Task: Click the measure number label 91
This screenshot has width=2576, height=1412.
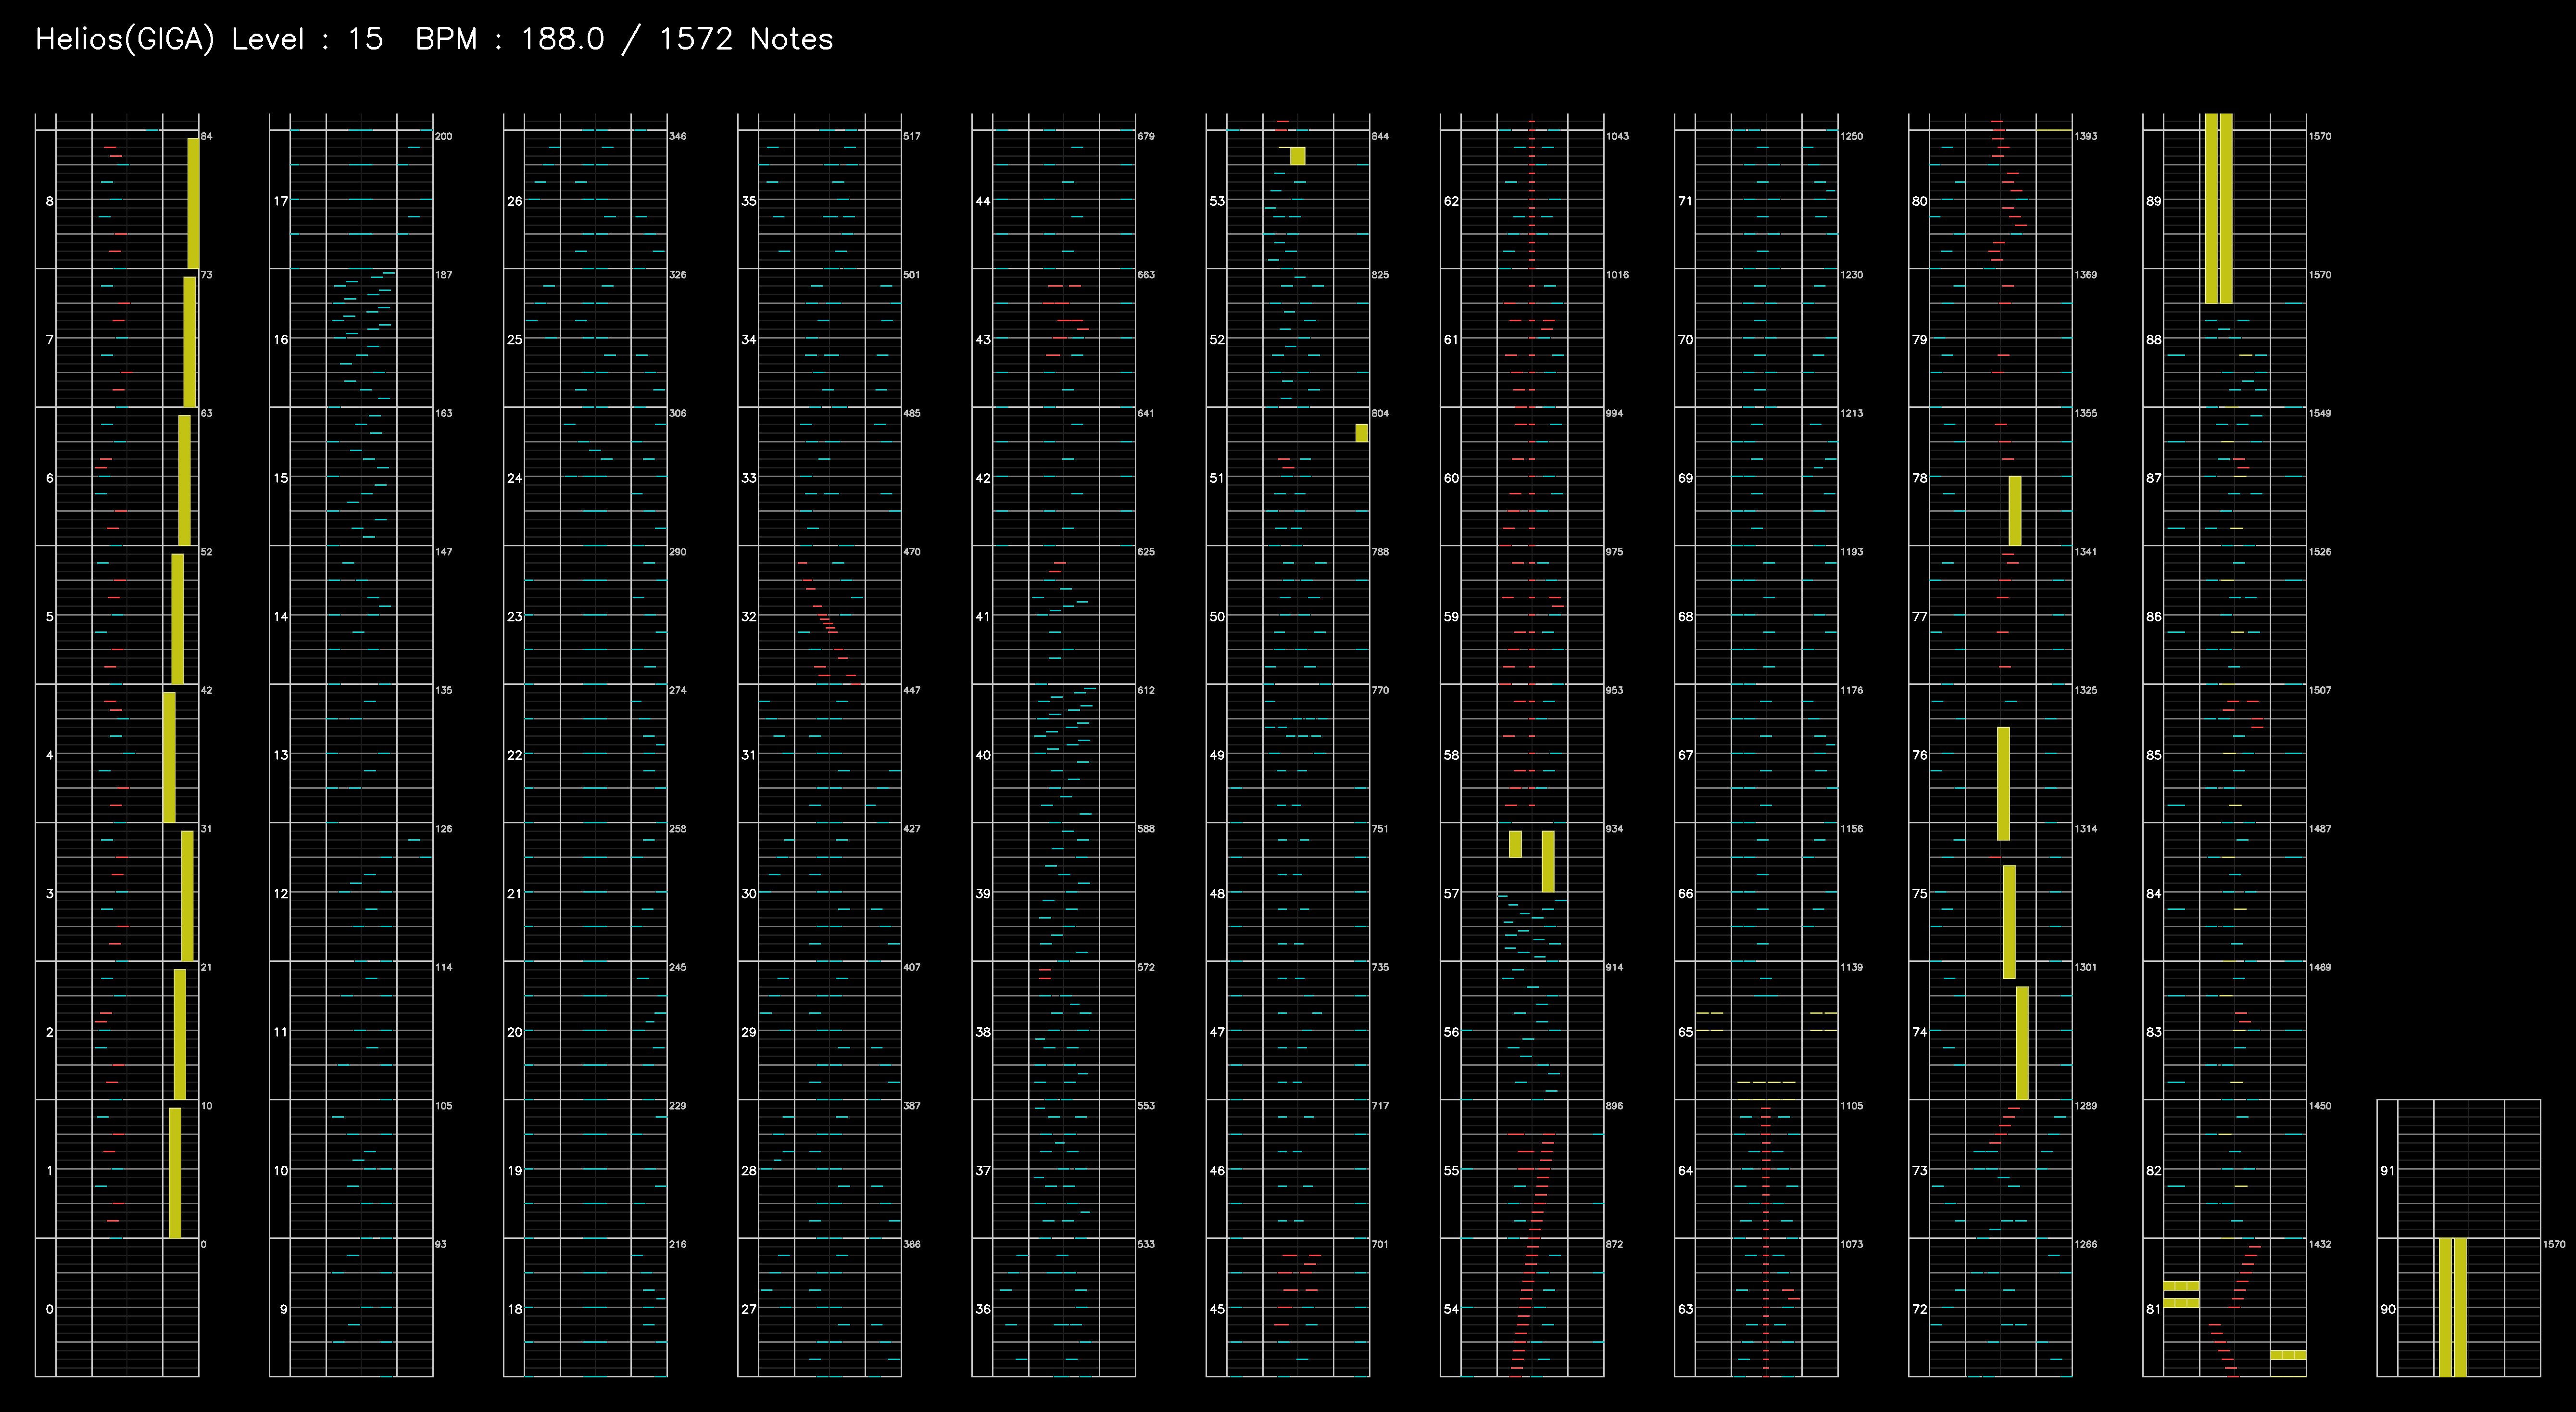Action: (2387, 1171)
